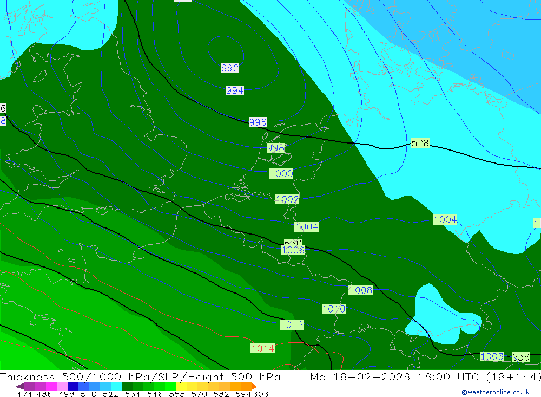Click the 996 isobar label
The width and height of the screenshot is (541, 397).
tap(258, 122)
